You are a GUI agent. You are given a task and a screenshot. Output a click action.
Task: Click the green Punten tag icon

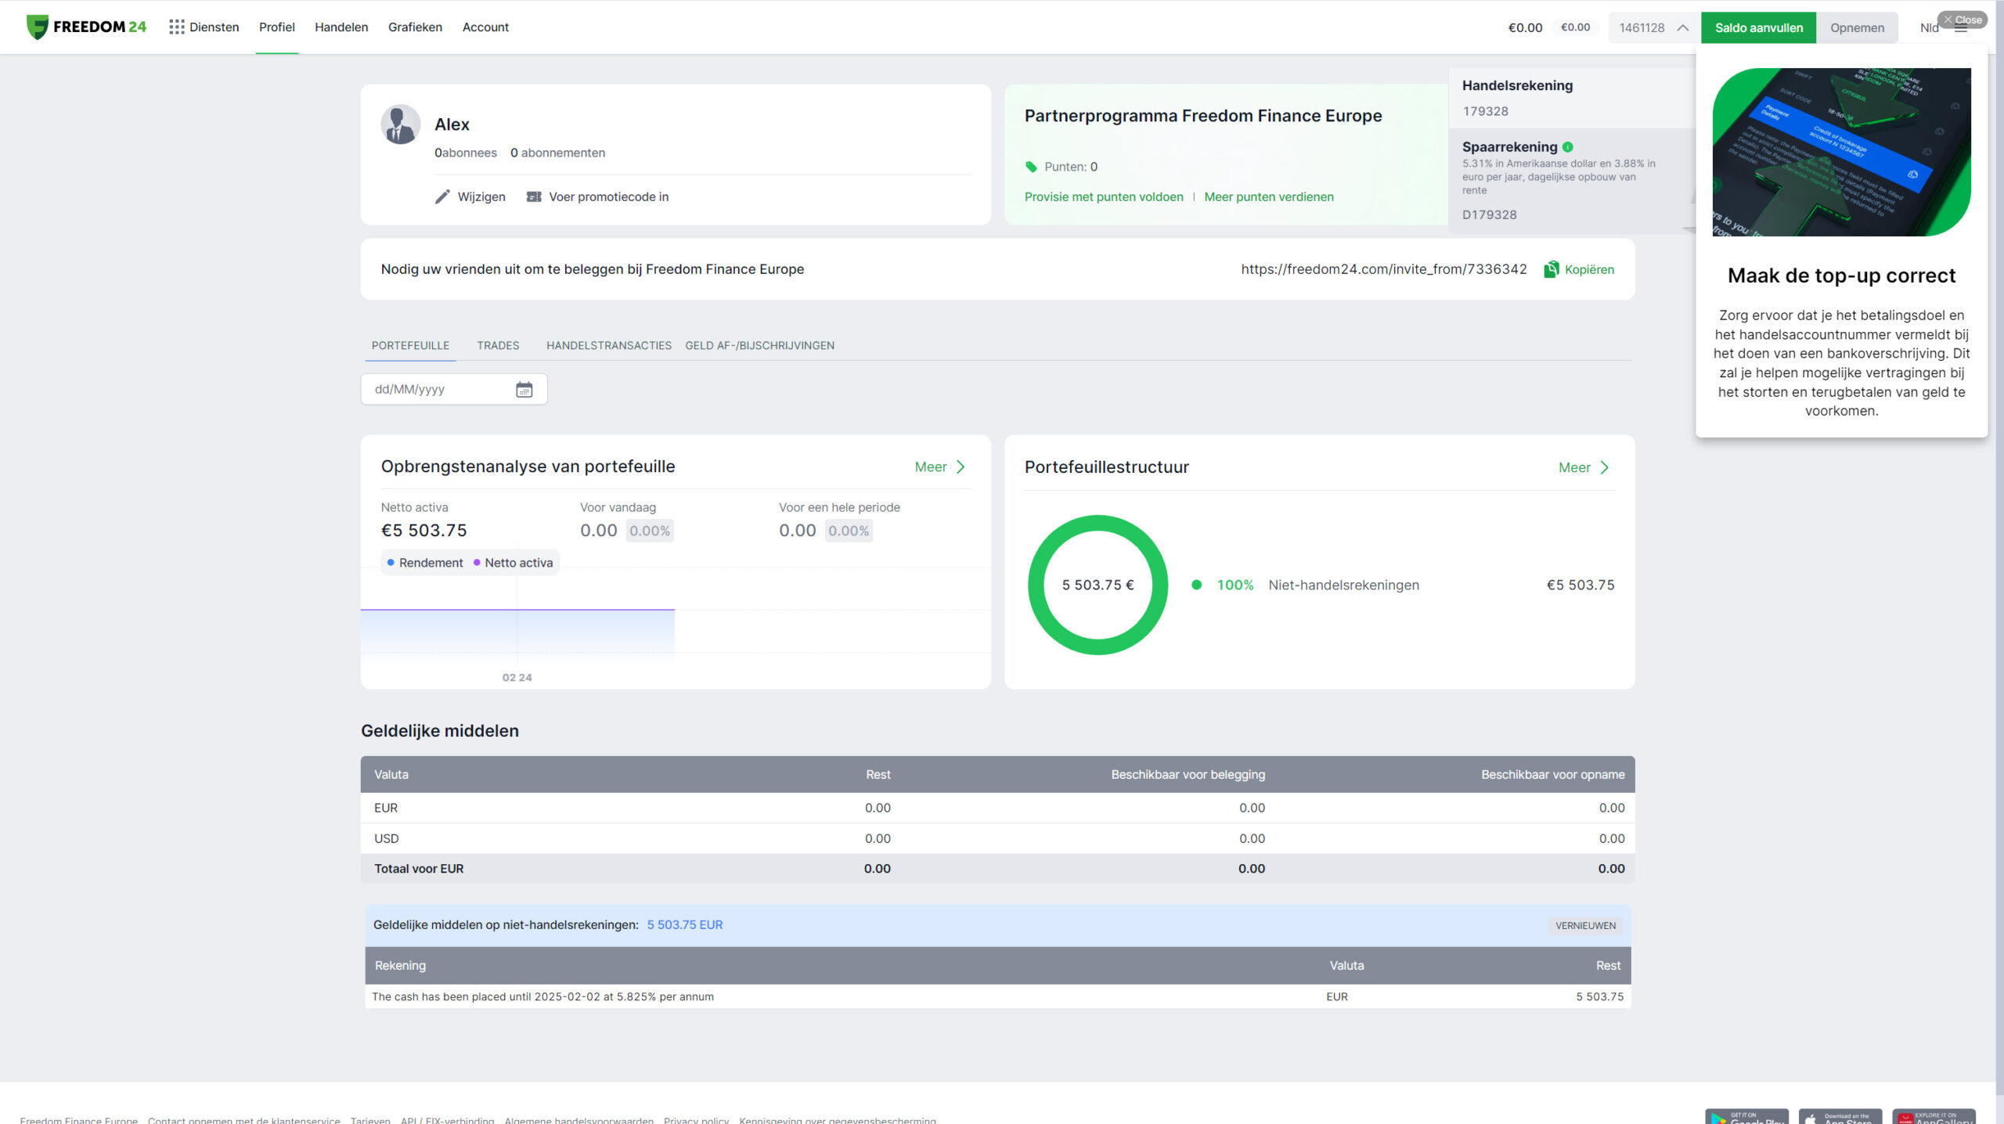click(1031, 167)
